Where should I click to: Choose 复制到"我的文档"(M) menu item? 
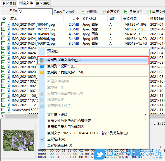click(94, 72)
